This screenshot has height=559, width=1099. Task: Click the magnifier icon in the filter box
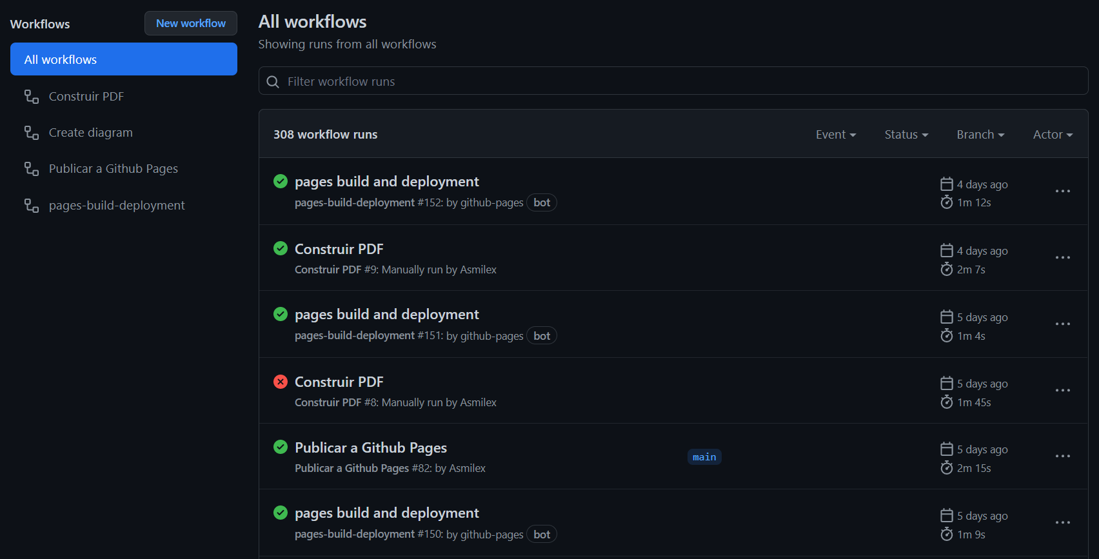[273, 82]
